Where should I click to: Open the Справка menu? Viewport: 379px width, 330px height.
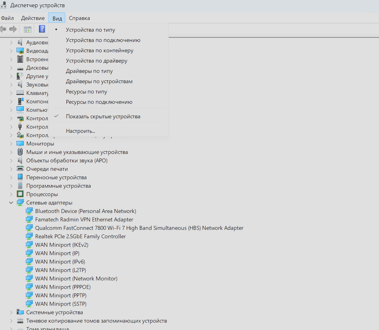79,18
